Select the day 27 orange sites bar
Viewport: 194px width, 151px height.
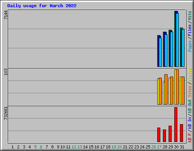point(160,91)
